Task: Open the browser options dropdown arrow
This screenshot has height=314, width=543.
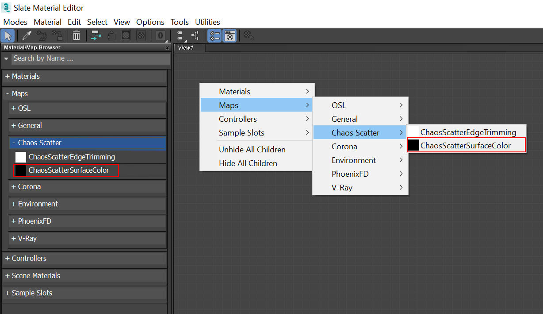Action: click(x=6, y=58)
